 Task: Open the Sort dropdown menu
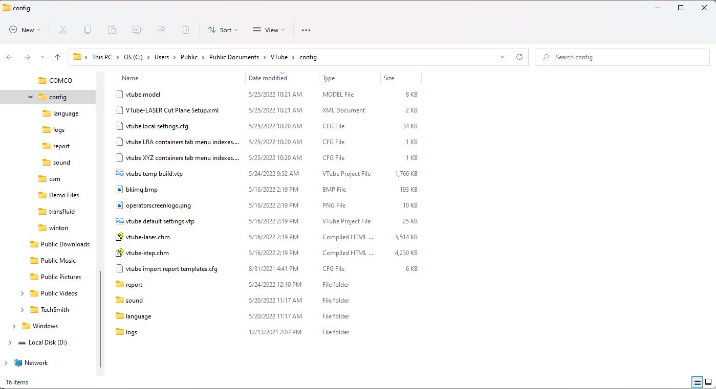click(223, 30)
